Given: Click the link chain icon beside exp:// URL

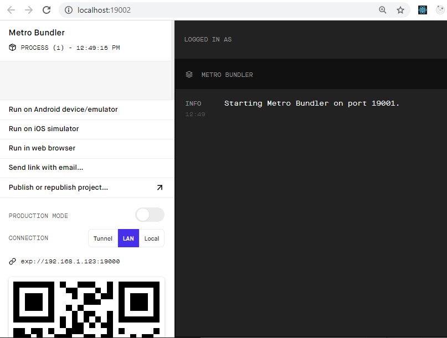Looking at the screenshot, I should [12, 261].
